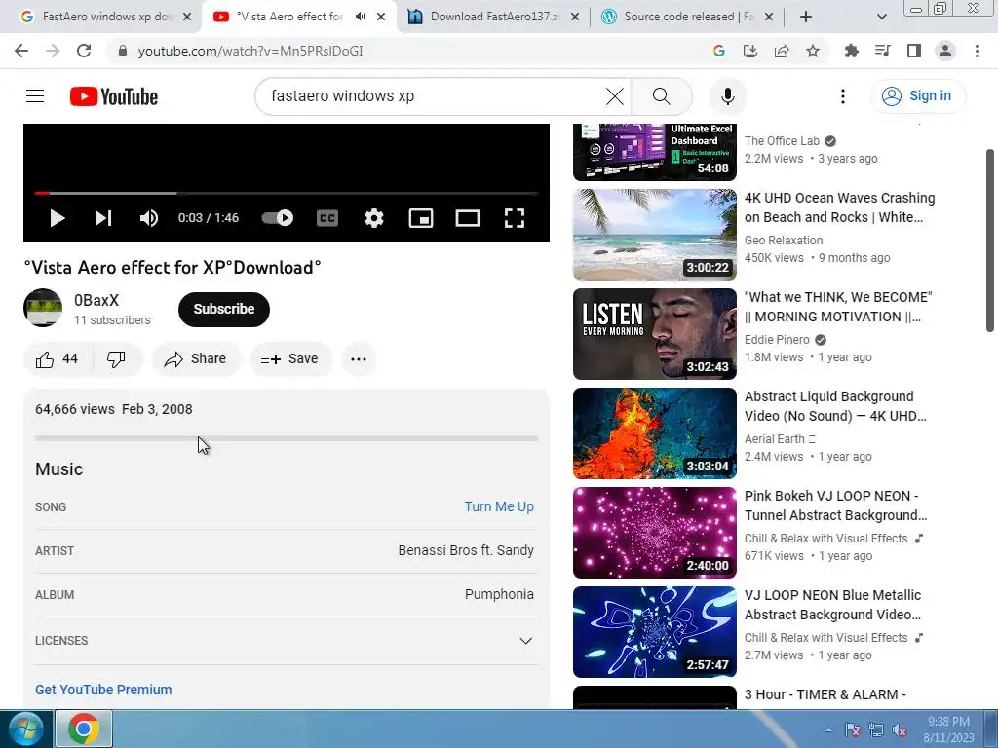Like the video with thumbs up
This screenshot has height=748, width=998.
coord(58,358)
